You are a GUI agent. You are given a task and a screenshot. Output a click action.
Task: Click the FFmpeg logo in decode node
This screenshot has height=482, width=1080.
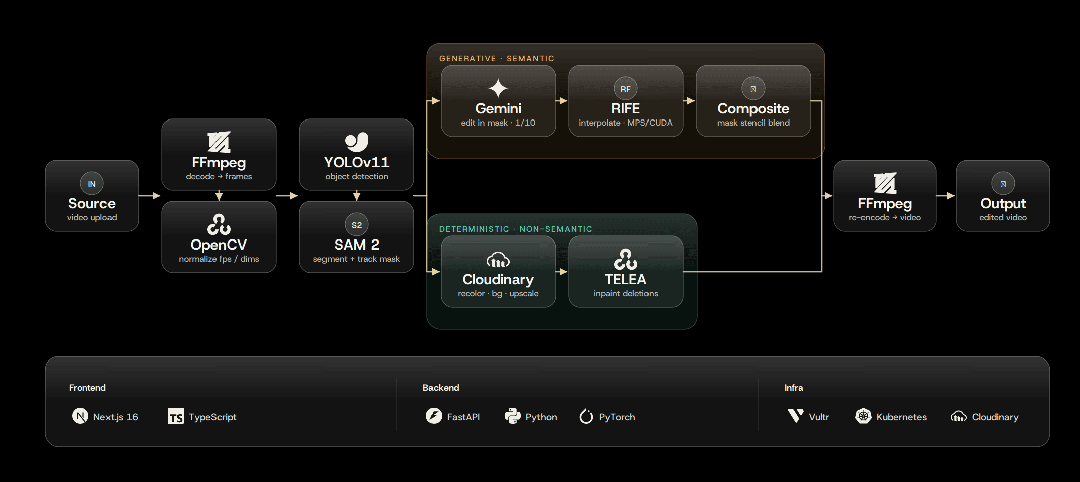tap(219, 142)
